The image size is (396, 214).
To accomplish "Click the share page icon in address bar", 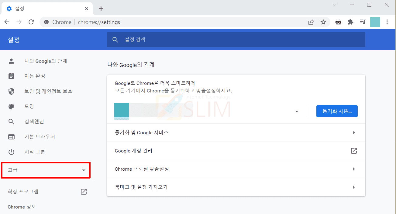I will (x=311, y=22).
